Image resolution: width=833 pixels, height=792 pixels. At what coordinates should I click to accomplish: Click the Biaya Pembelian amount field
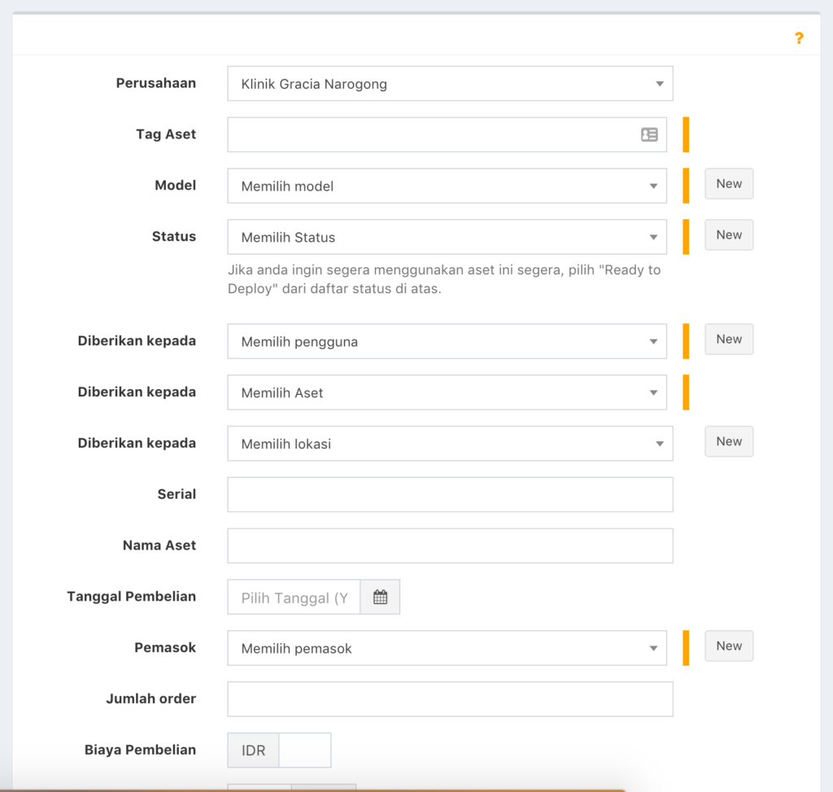[x=304, y=750]
